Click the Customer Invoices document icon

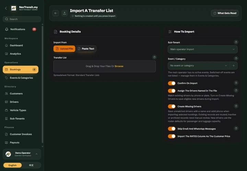(x=7, y=134)
